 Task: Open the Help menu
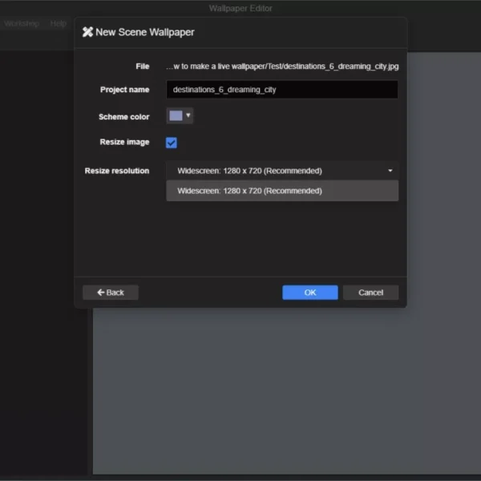[x=59, y=24]
